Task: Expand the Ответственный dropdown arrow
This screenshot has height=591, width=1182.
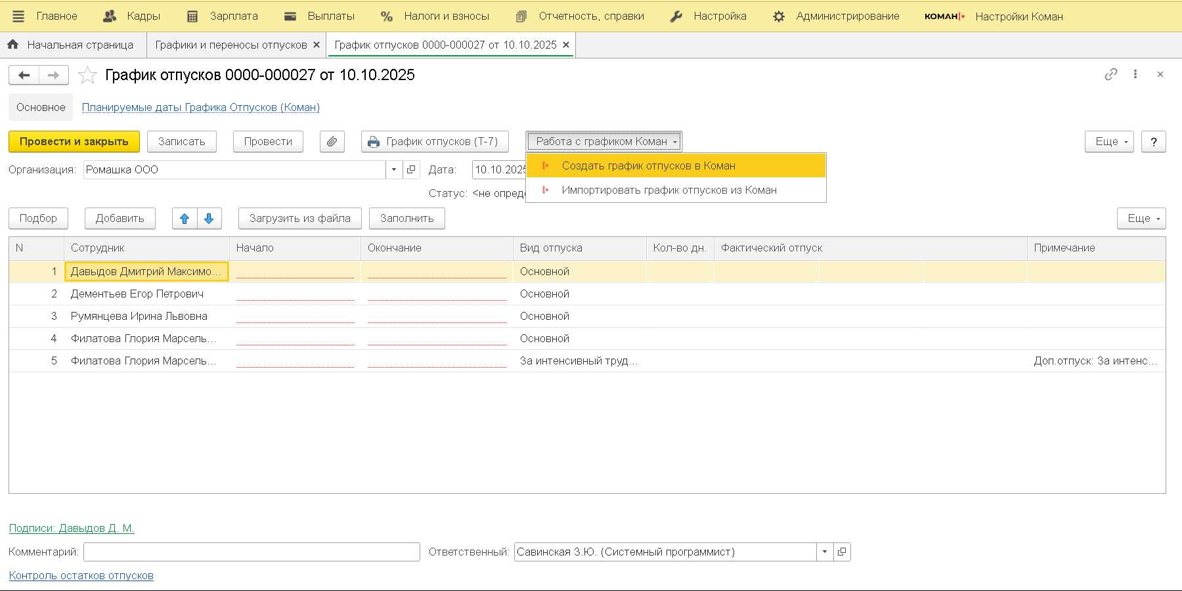Action: tap(825, 552)
